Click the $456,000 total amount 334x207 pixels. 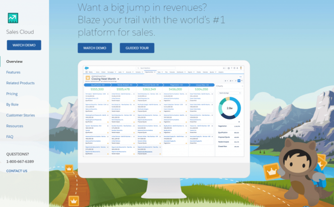pyautogui.click(x=175, y=89)
